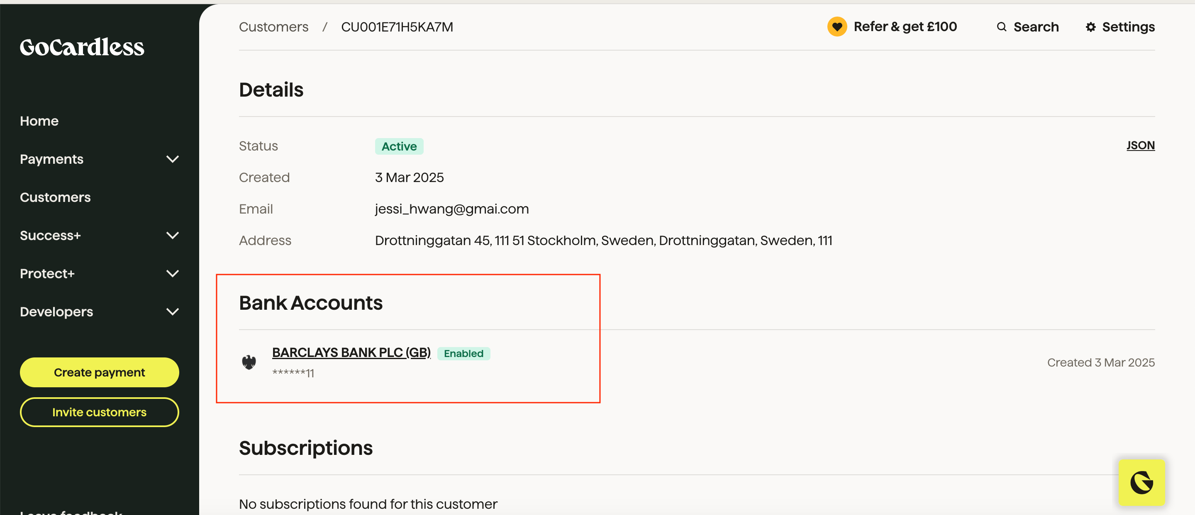Click the magnifier search icon
Screen dimensions: 1195x515
(x=1002, y=27)
